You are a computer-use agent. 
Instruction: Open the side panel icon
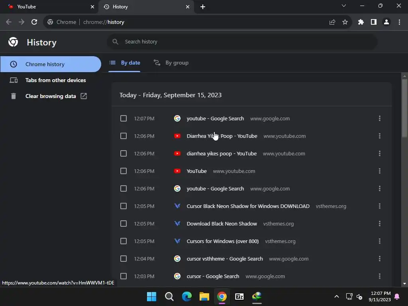click(x=374, y=22)
